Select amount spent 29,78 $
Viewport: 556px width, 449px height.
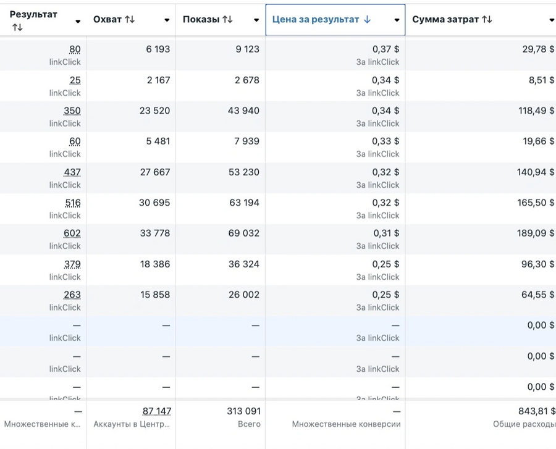pyautogui.click(x=538, y=49)
